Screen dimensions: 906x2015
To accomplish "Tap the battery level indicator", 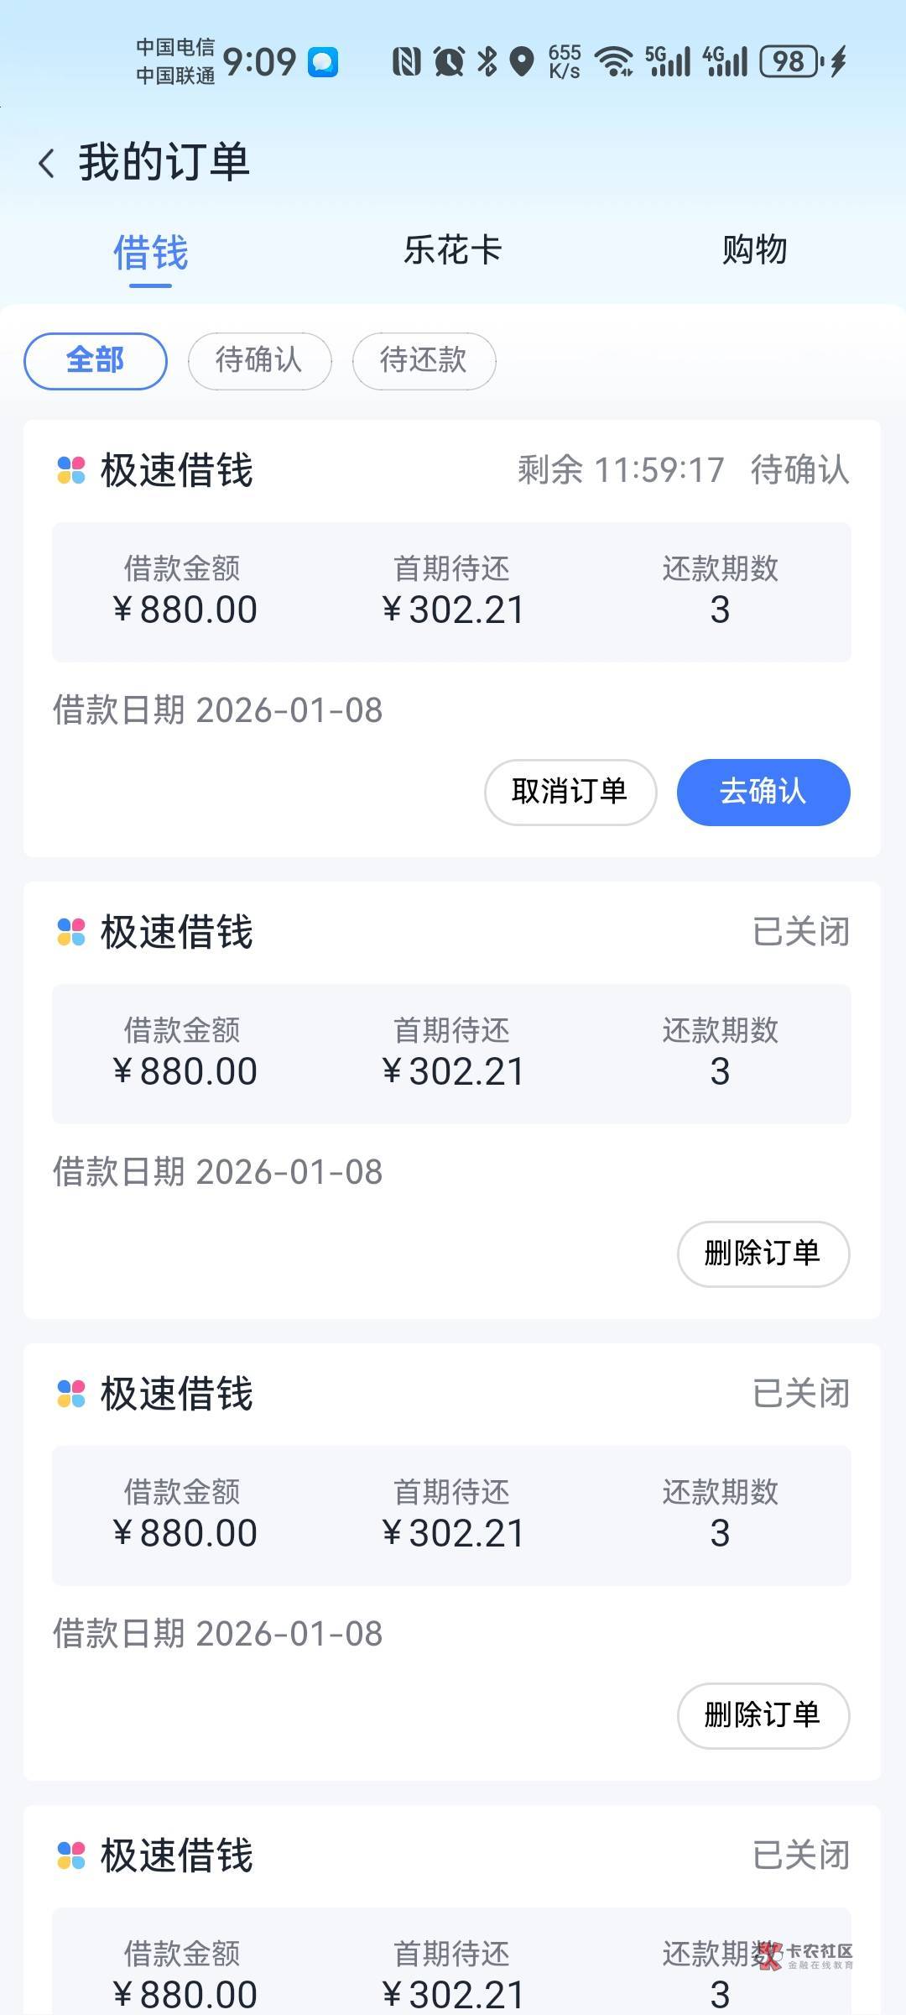I will click(789, 61).
